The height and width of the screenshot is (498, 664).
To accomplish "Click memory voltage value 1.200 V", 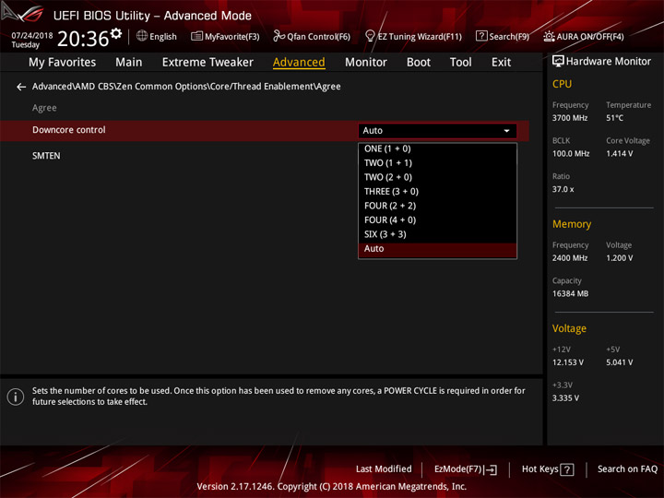I will [x=619, y=258].
